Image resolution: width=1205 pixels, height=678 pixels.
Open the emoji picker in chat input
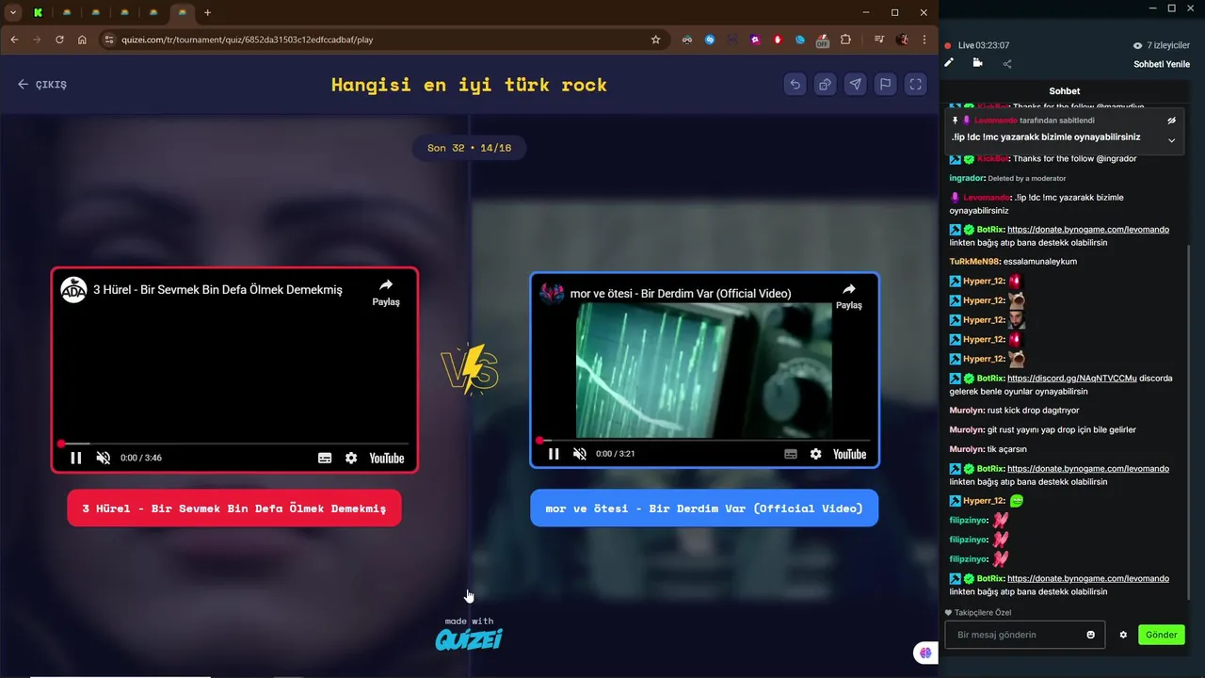tap(1091, 635)
